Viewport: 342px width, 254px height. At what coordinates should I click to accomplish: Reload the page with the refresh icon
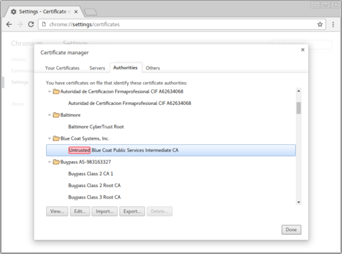[x=31, y=24]
